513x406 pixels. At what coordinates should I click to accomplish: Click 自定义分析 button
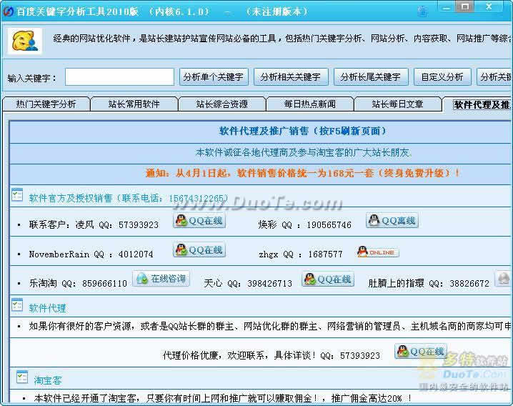[442, 77]
